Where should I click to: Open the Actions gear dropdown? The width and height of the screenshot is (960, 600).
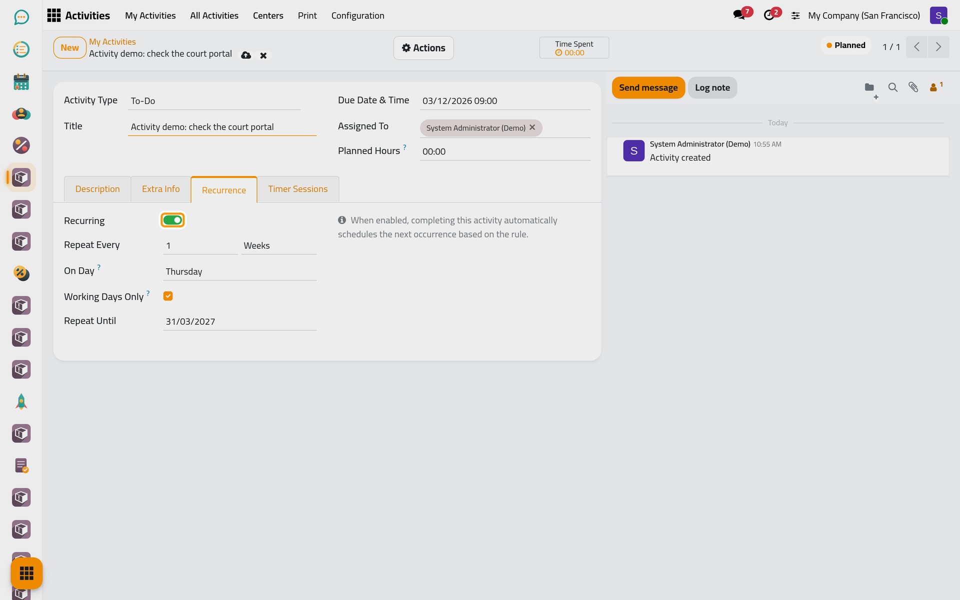(x=423, y=48)
